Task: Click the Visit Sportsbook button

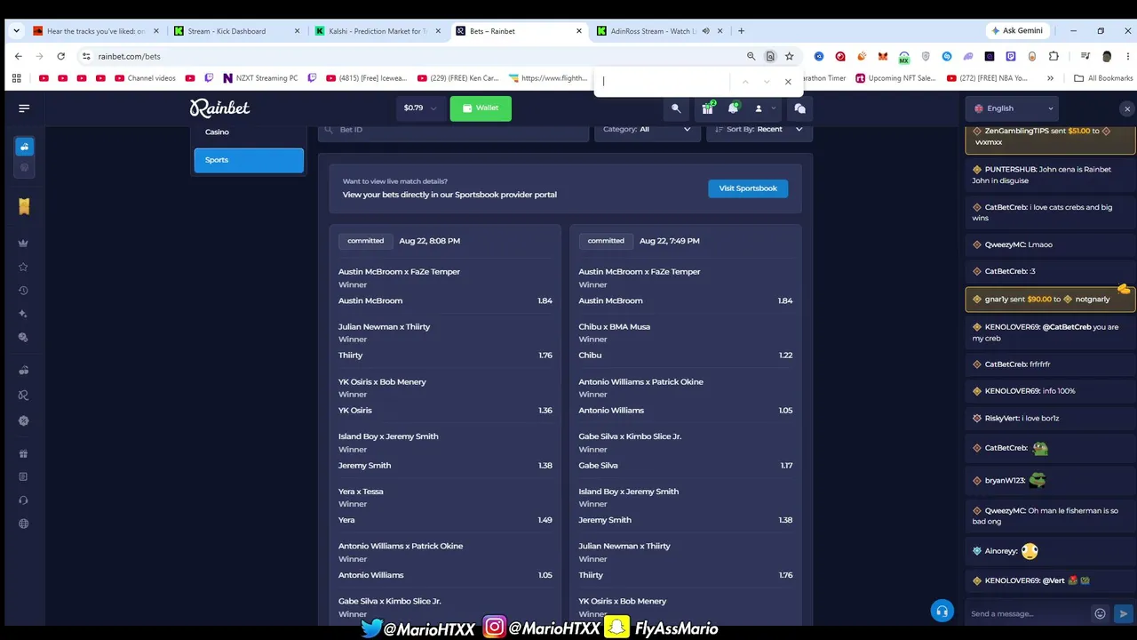Action: click(748, 188)
